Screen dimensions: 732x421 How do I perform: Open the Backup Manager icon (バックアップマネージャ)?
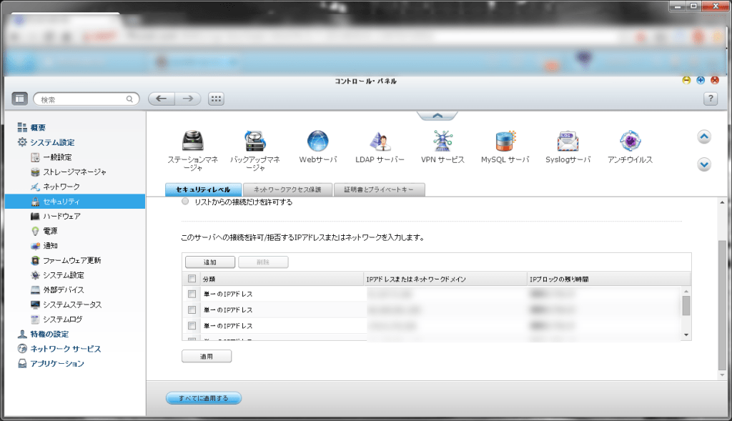[255, 140]
